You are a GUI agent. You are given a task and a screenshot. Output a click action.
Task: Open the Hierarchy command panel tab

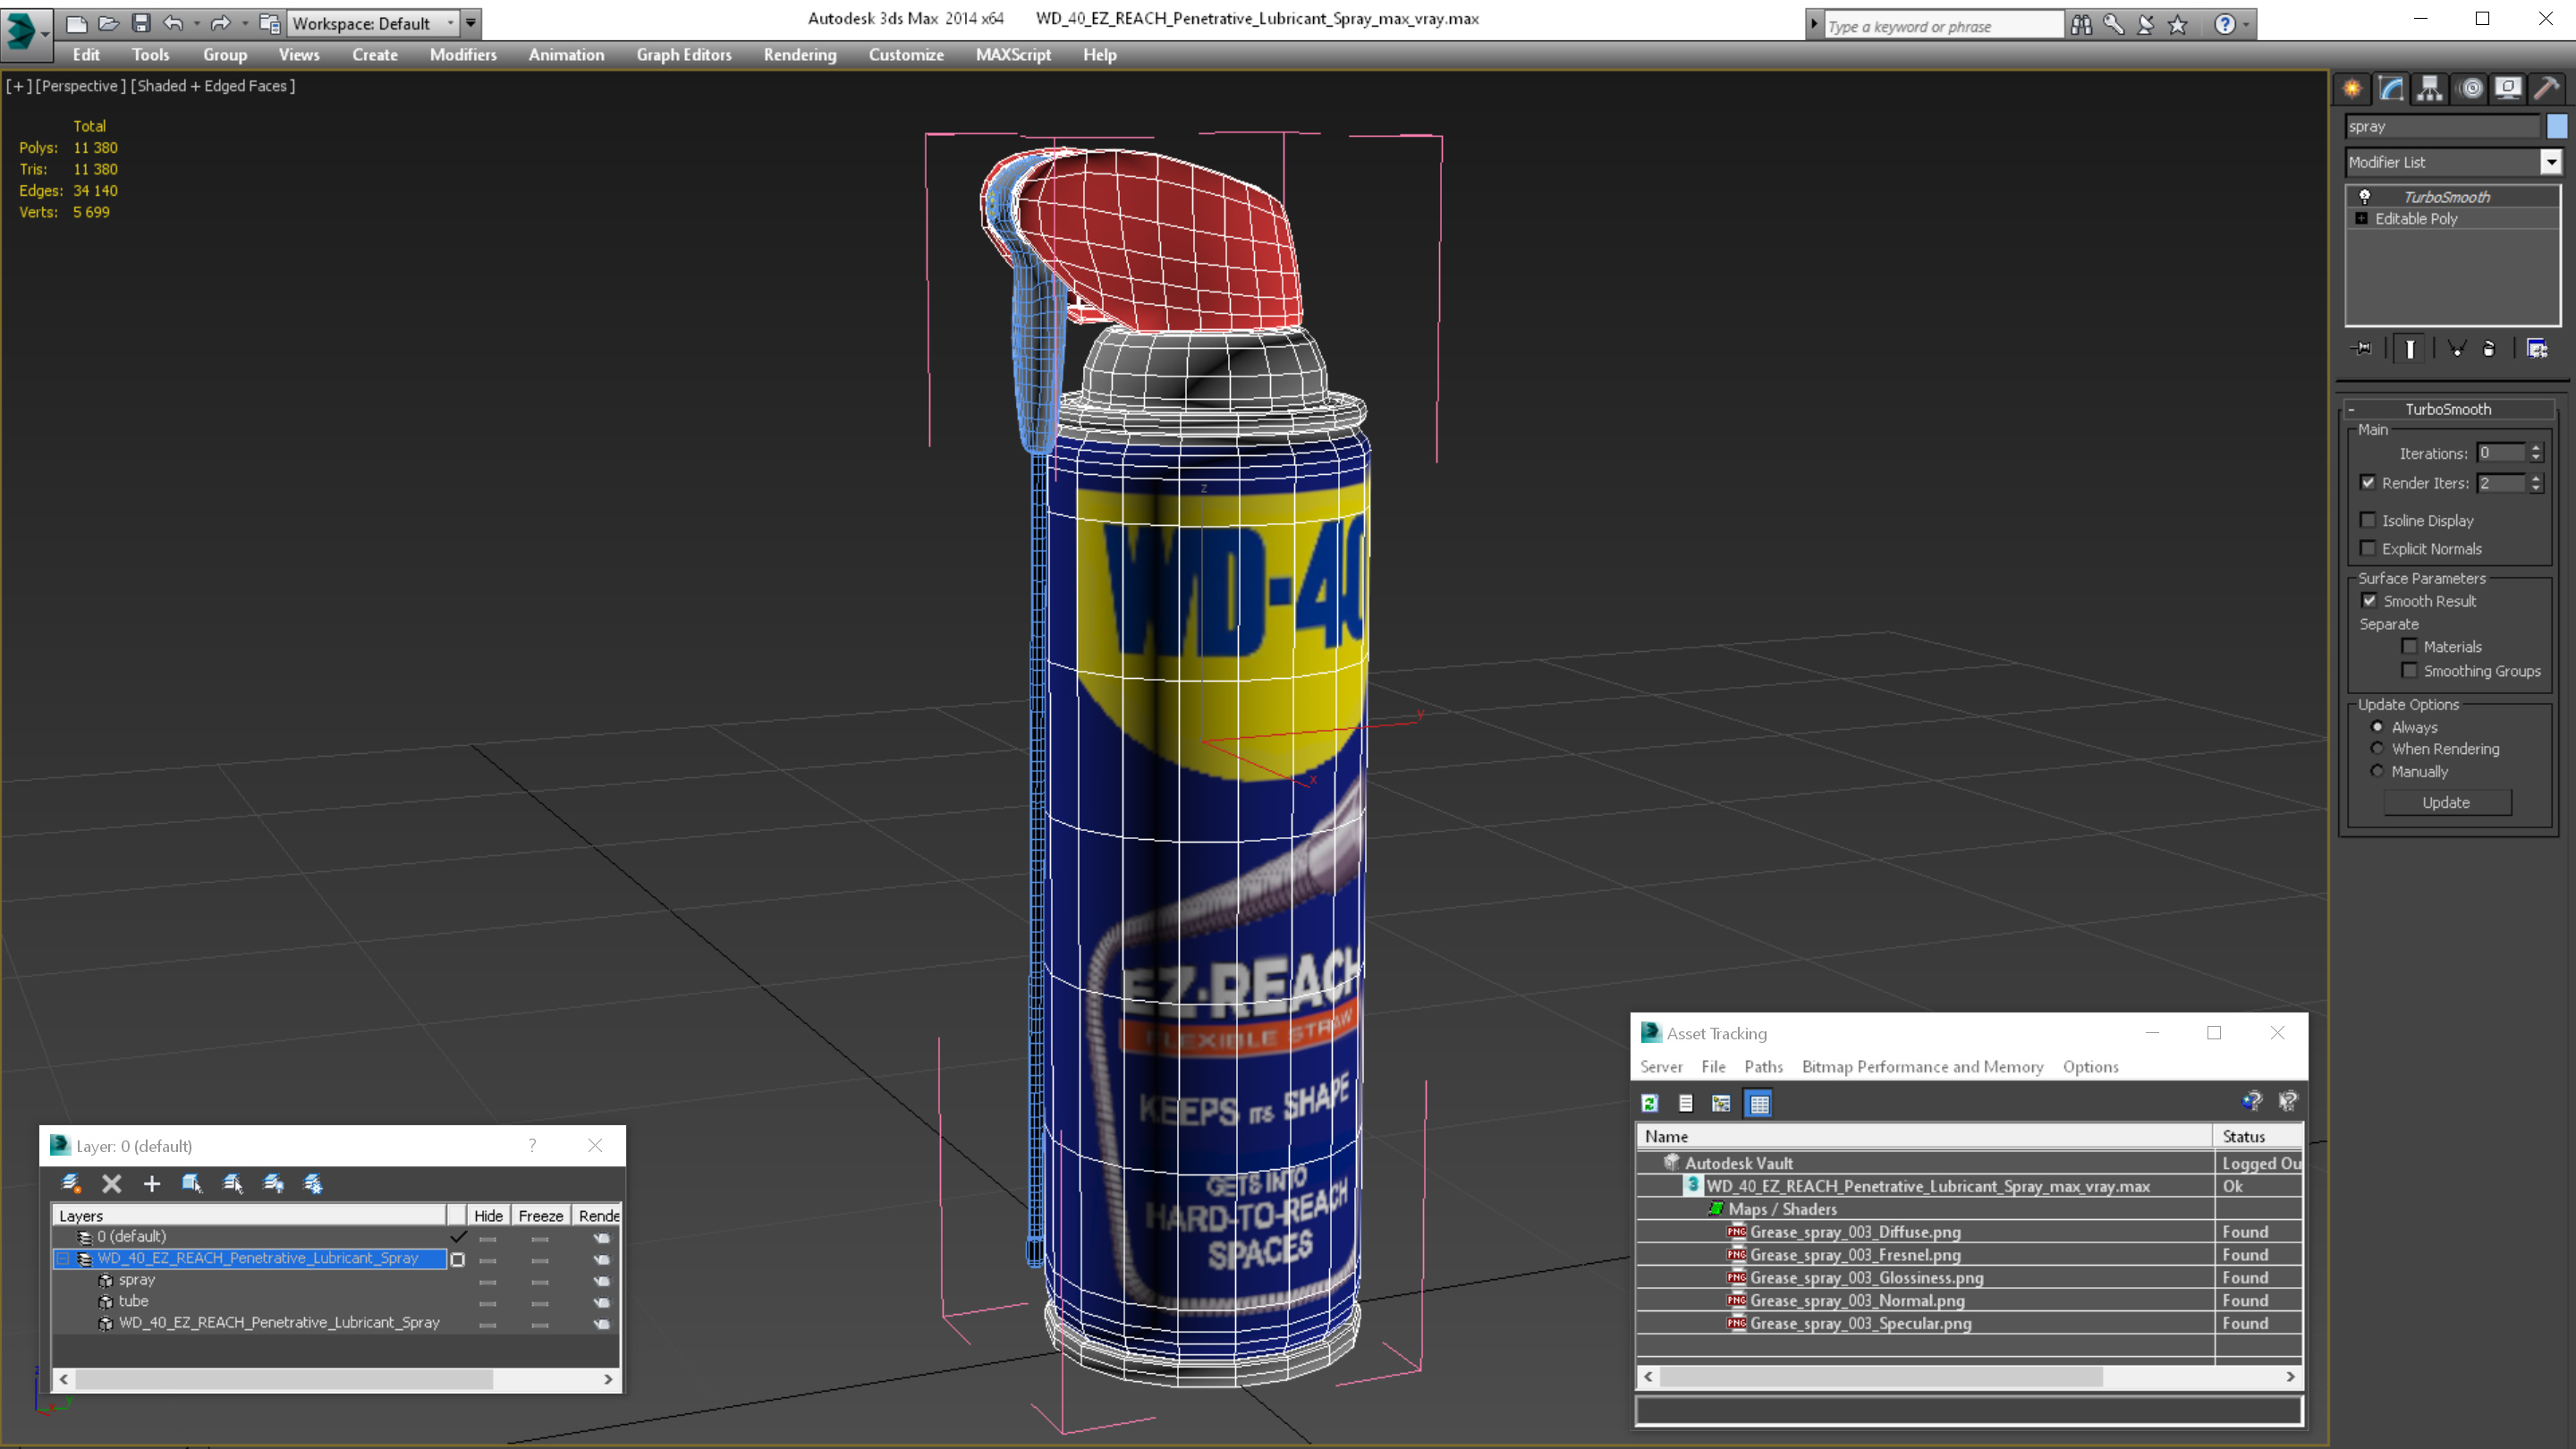[x=2430, y=89]
